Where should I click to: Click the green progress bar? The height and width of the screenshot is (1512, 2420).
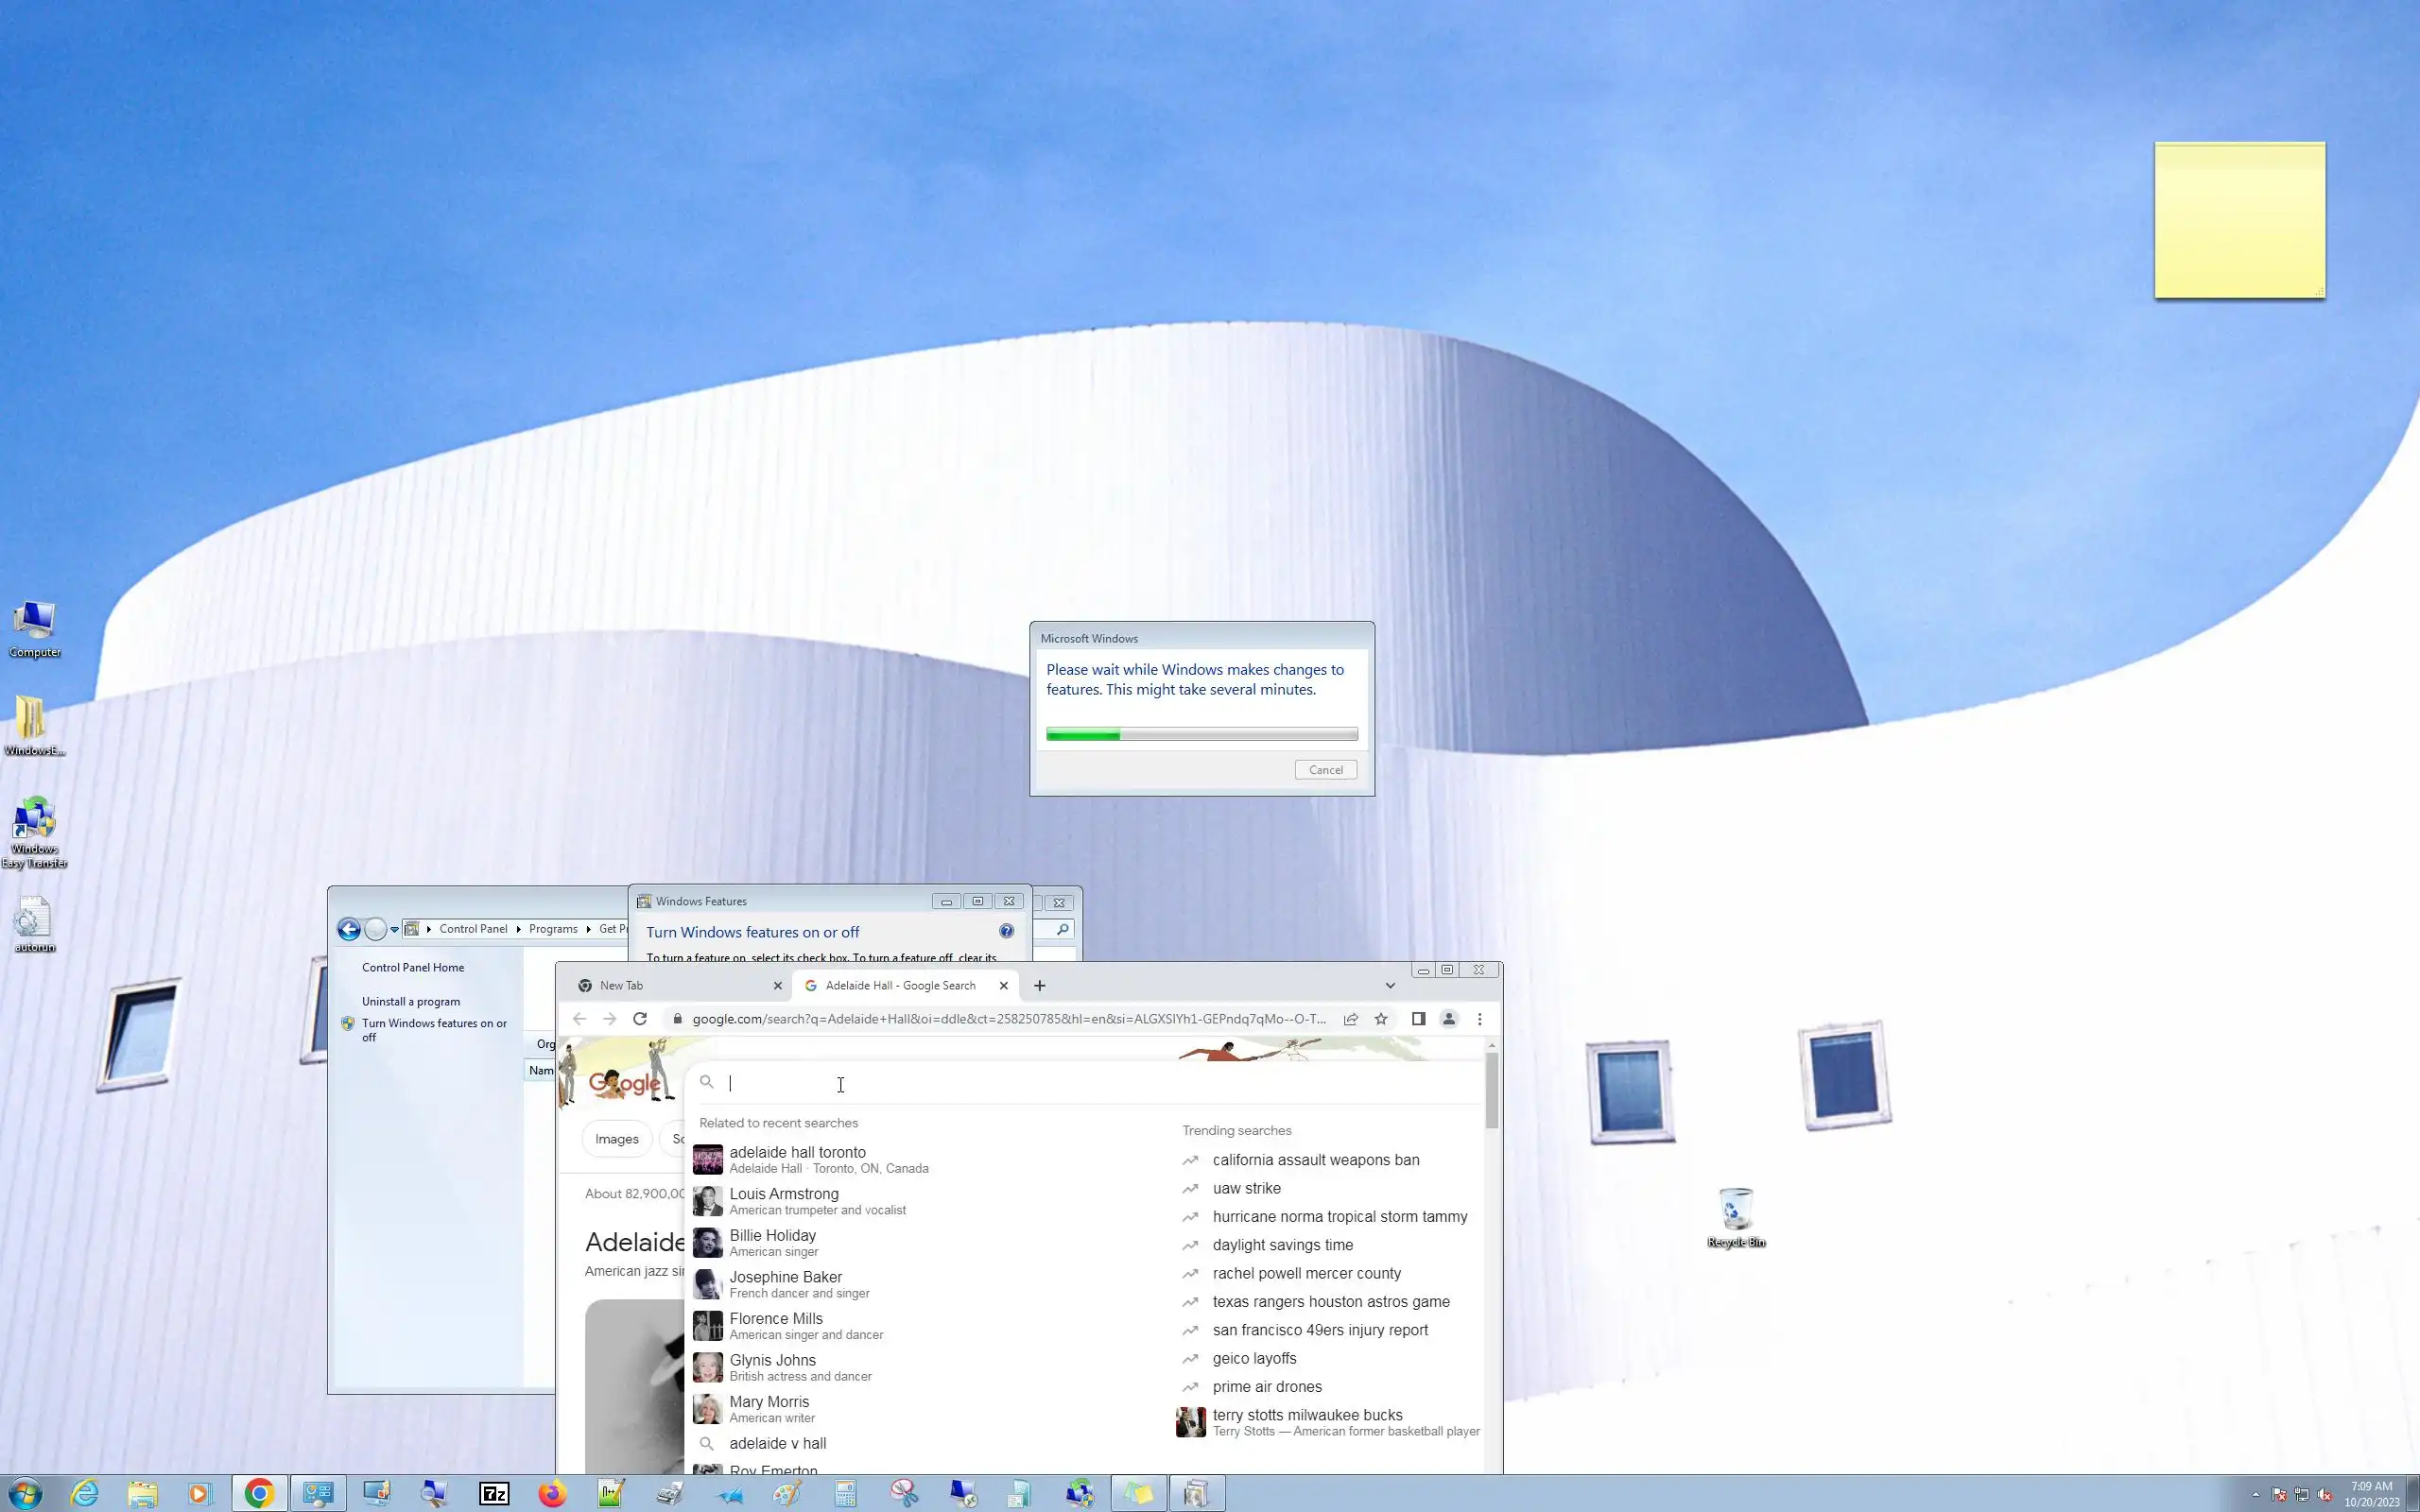point(1083,735)
